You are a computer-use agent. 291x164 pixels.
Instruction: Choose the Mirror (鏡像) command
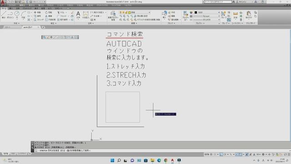point(49,16)
